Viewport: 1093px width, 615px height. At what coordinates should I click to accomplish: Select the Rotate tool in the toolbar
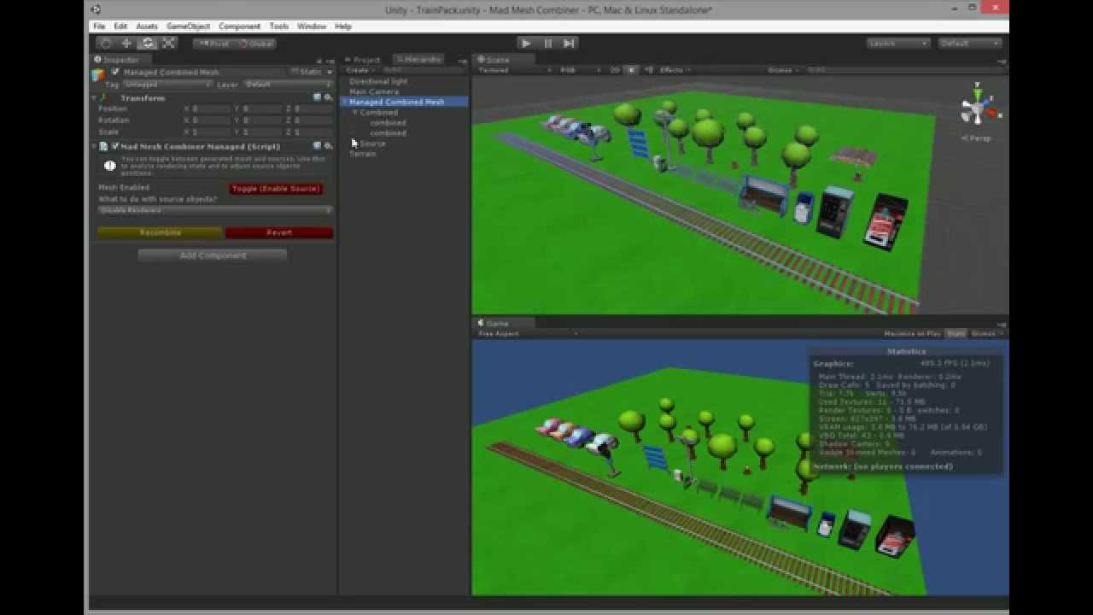(x=148, y=43)
